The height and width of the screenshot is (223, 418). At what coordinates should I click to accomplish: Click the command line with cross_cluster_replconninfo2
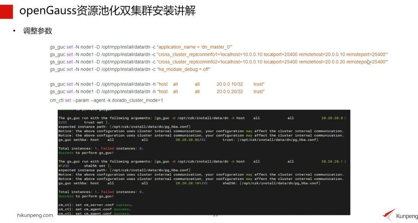[x=219, y=62]
